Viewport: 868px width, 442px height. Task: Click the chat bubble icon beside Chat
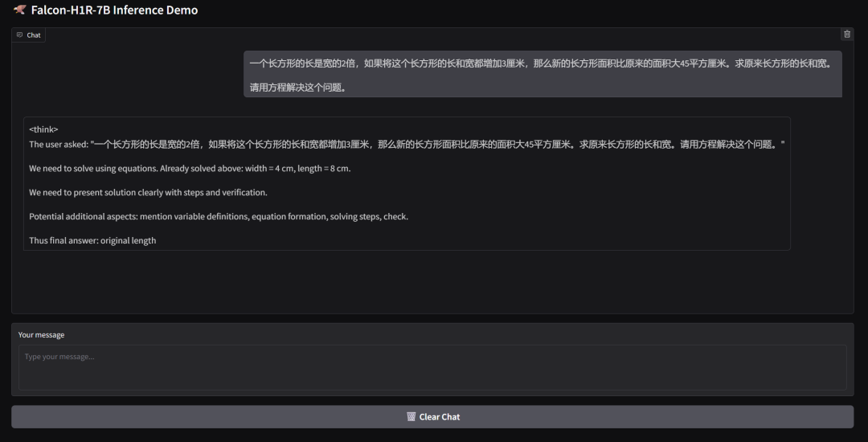click(x=20, y=35)
